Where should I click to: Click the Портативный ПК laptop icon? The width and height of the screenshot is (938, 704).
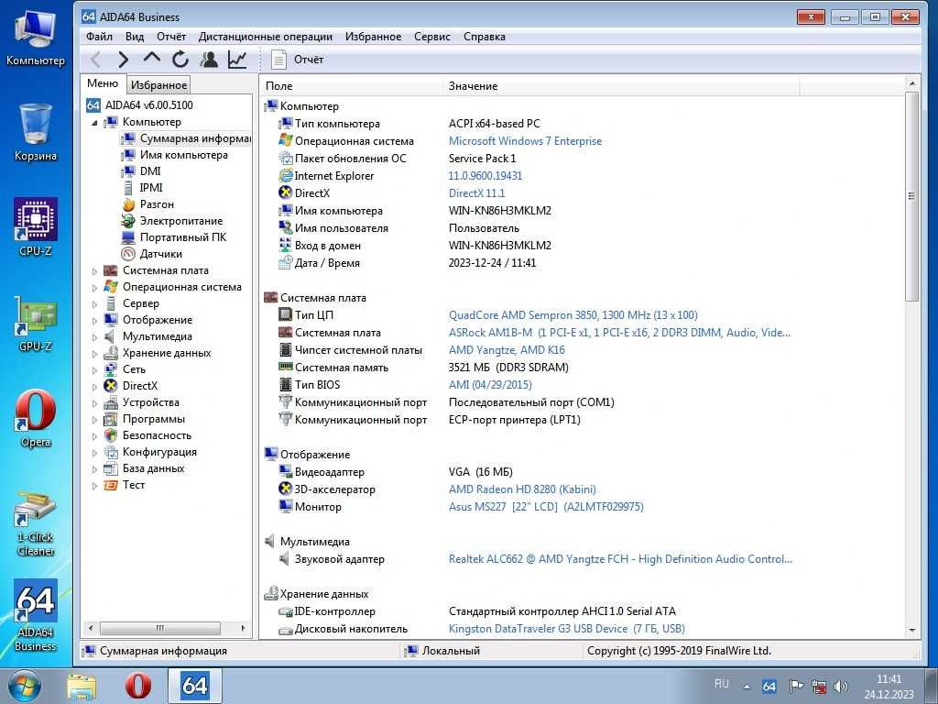(x=128, y=237)
